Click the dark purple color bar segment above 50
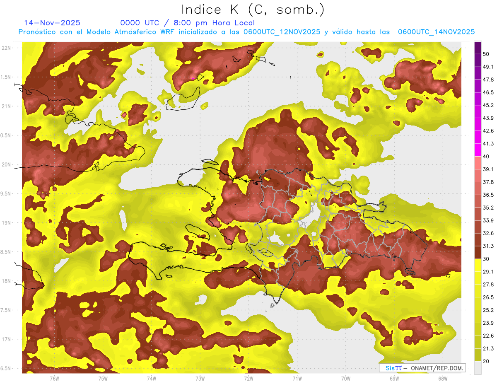497x384 pixels. pos(478,48)
